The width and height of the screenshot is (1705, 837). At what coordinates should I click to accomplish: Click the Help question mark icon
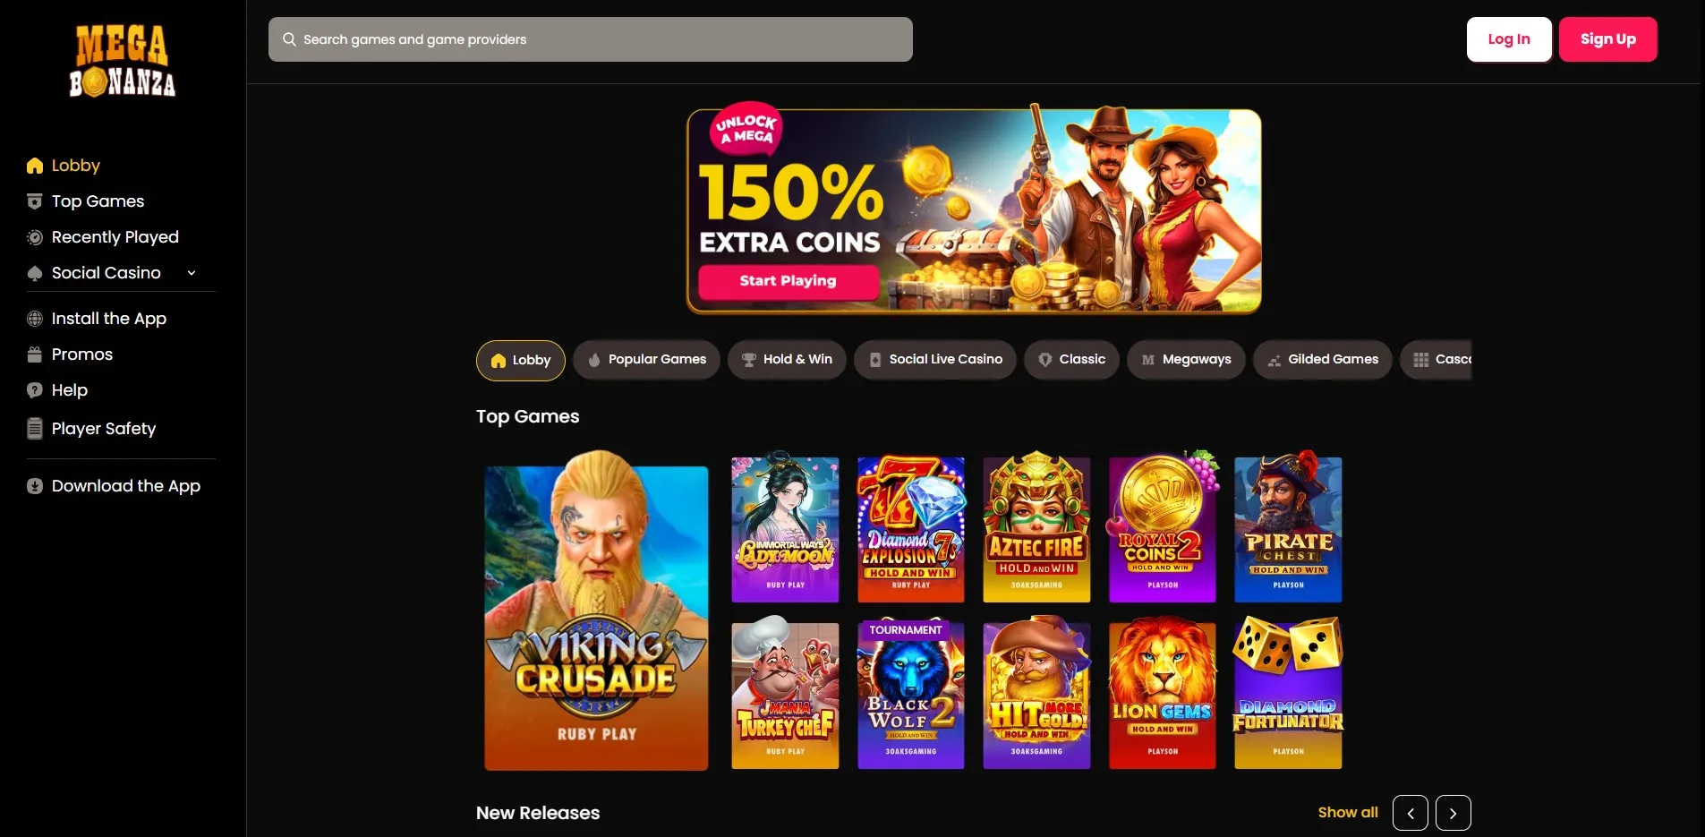[35, 390]
